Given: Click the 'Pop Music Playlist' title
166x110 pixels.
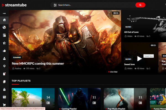Looking at the screenshot, I should pos(116,109).
